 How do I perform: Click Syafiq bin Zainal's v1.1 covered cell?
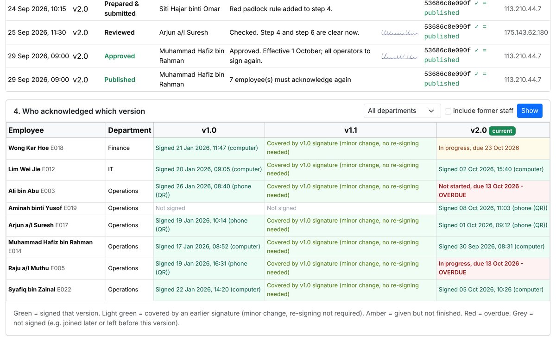pyautogui.click(x=351, y=290)
